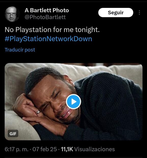Click the display name A Bartlett Photo

click(47, 10)
